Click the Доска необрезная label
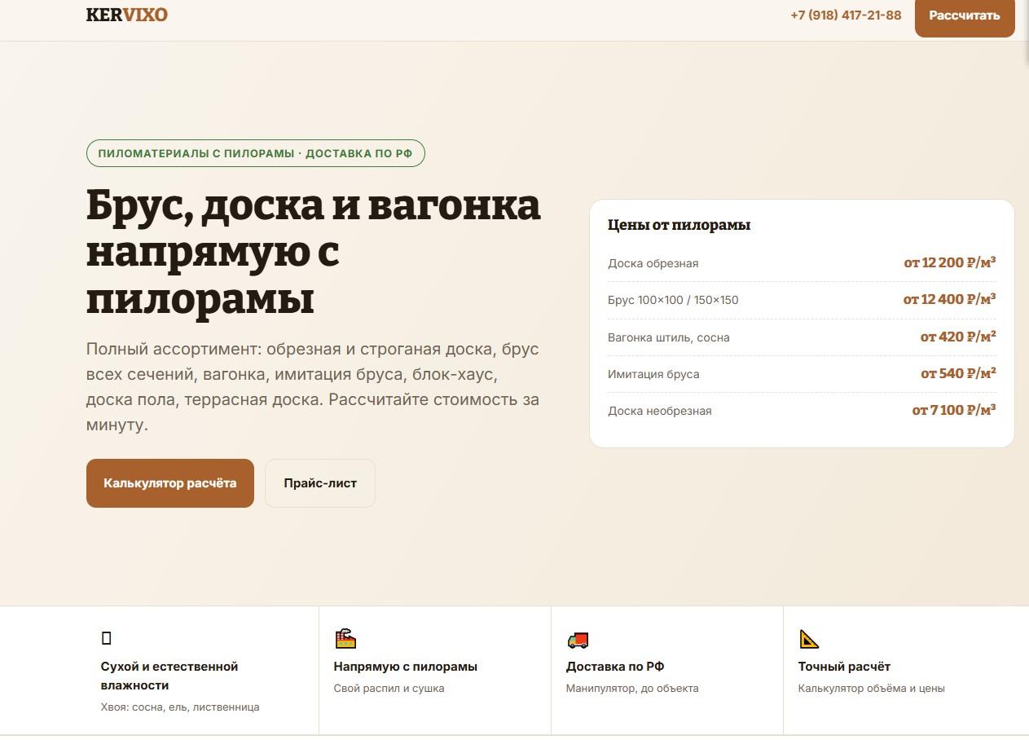Viewport: 1029px width, 740px height. click(660, 411)
